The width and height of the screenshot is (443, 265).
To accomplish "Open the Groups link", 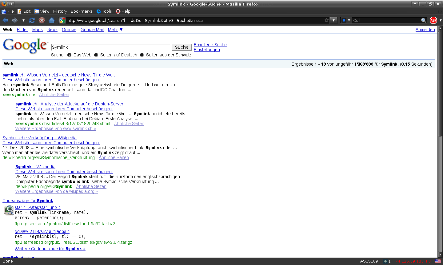I will point(69,30).
